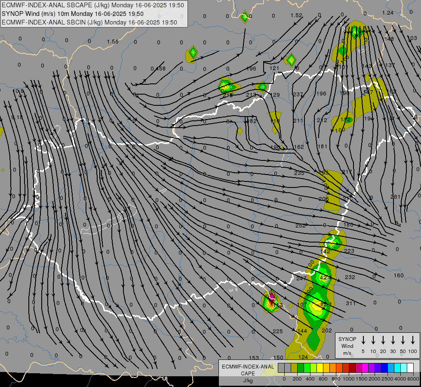Pick the bright cyan CAPE legend swatch
This screenshot has height=387, width=421.
[x=397, y=368]
